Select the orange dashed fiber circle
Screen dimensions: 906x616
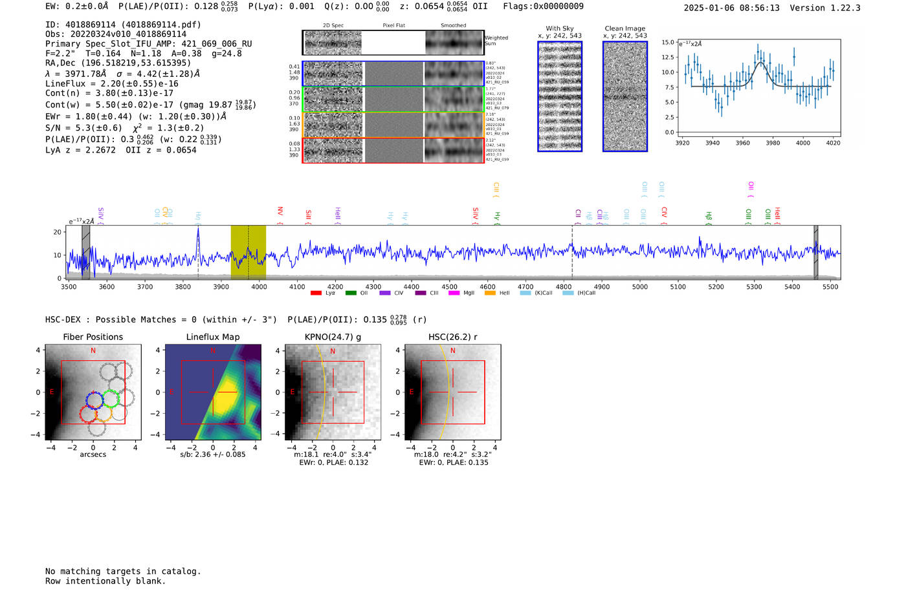(104, 414)
